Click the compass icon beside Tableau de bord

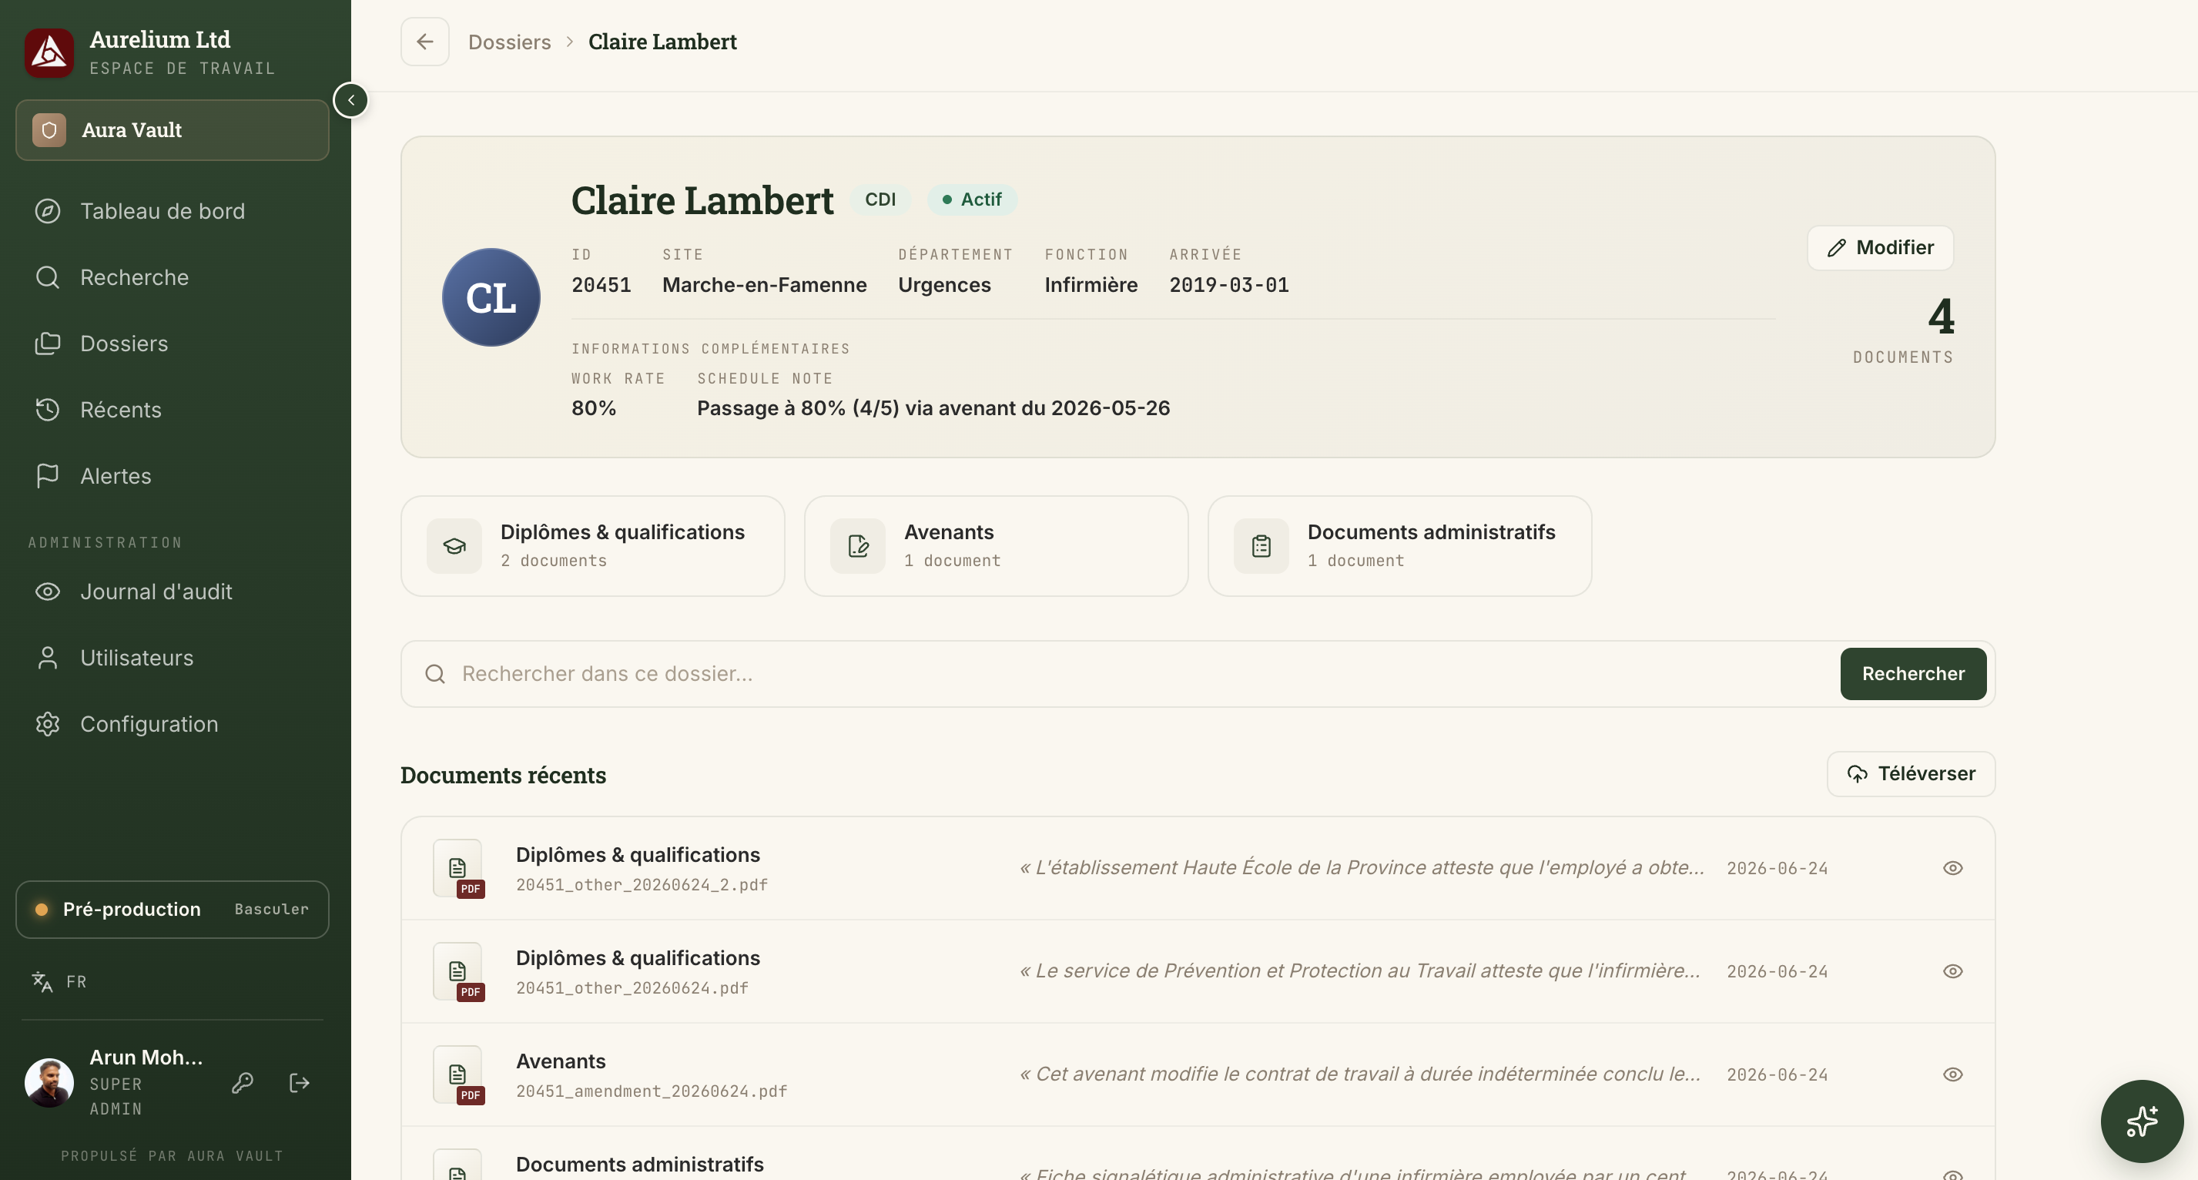(48, 211)
